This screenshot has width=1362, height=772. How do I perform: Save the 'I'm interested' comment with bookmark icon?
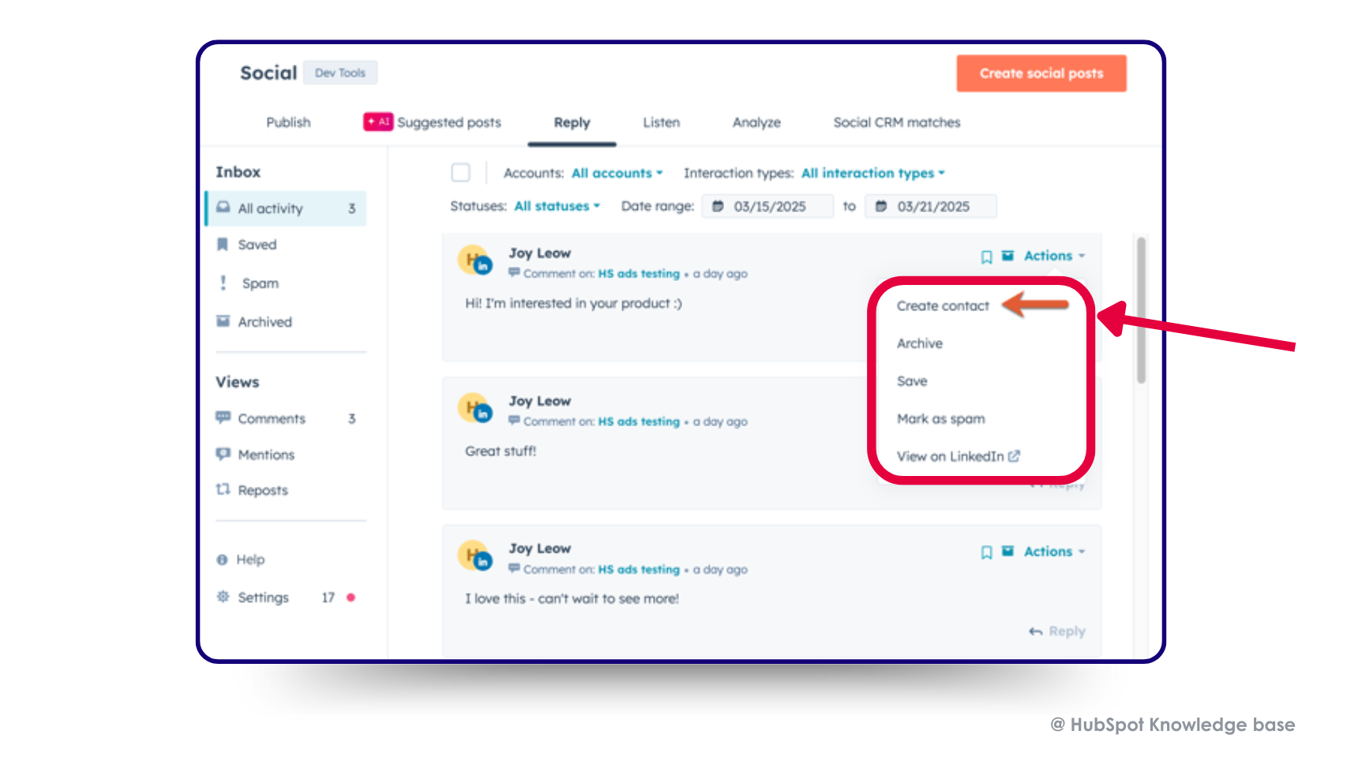(986, 257)
